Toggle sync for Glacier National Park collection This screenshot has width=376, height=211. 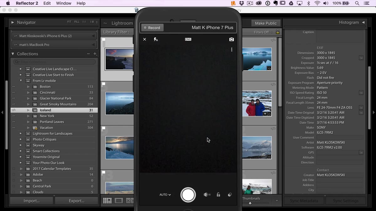13,99
